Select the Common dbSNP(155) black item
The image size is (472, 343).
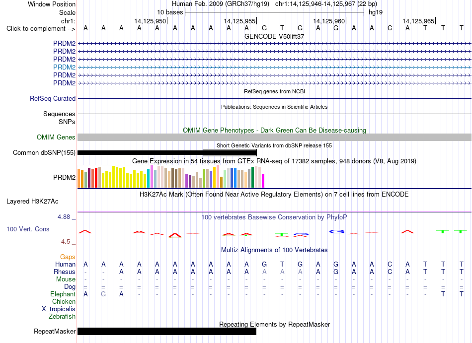coord(167,153)
